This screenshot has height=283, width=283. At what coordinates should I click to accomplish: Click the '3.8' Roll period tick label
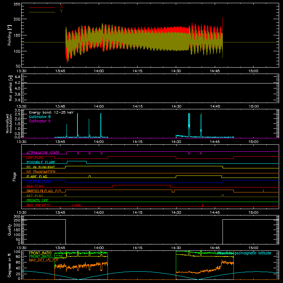(17, 94)
